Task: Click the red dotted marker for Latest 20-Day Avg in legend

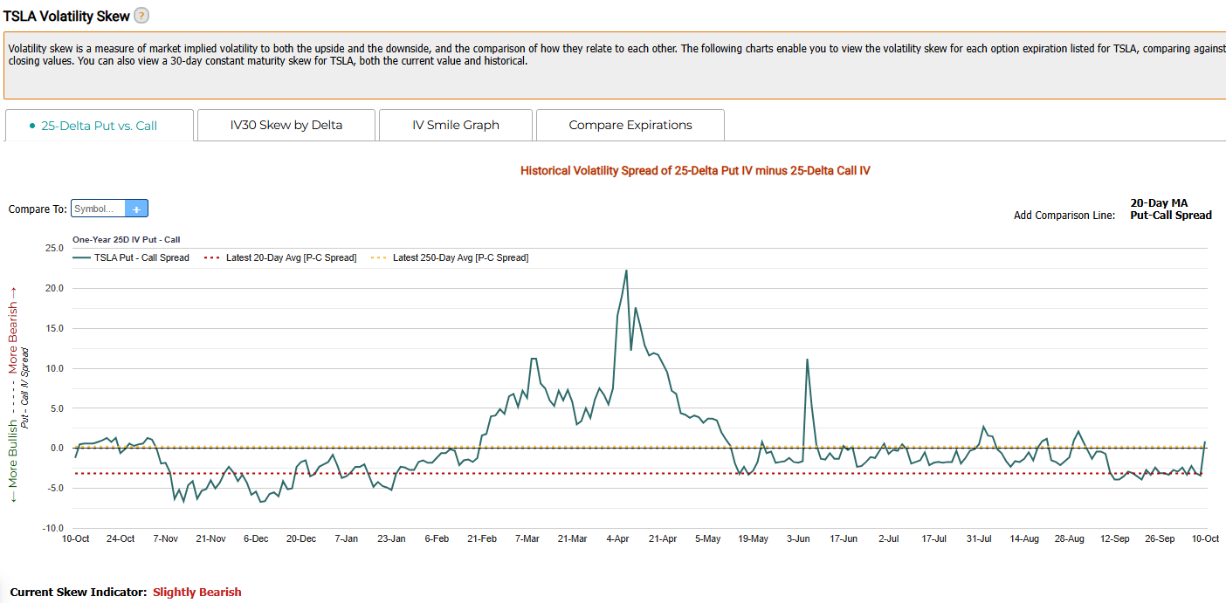Action: (x=212, y=258)
